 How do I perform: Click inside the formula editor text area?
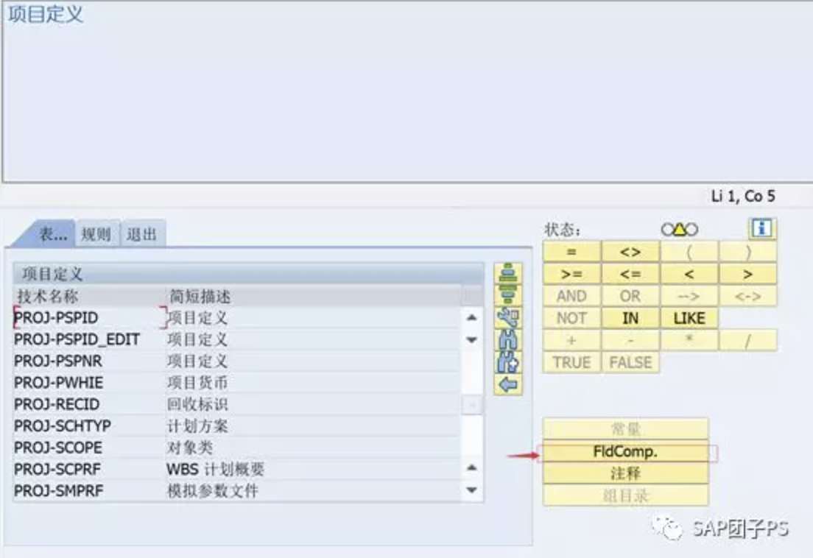[x=407, y=91]
